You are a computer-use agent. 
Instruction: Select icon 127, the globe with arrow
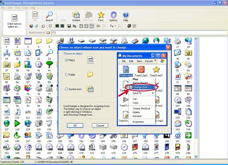(6, 123)
